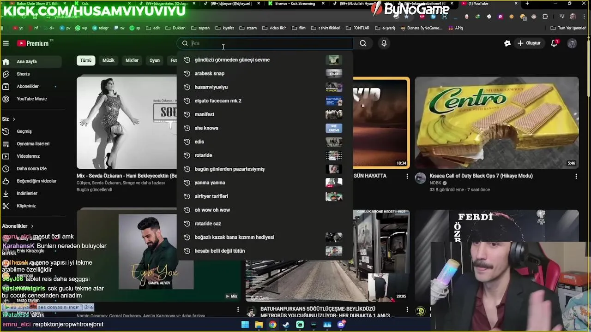Open 'Kısaca Call of Duty Black Ops 7' title

[481, 176]
